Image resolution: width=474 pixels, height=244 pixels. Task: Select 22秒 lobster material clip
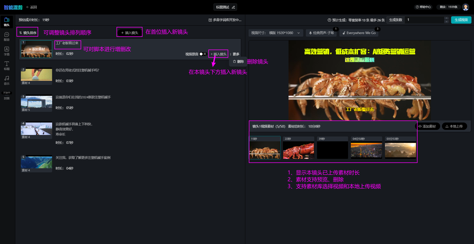pyautogui.click(x=298, y=148)
